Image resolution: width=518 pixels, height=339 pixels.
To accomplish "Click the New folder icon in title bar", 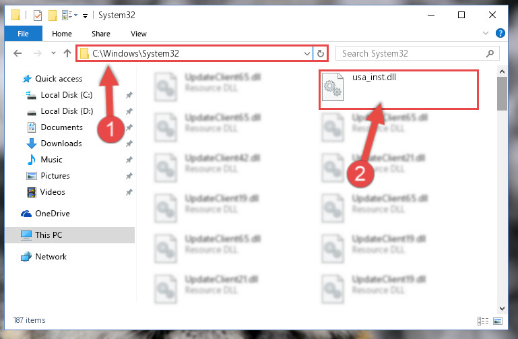I will click(53, 16).
